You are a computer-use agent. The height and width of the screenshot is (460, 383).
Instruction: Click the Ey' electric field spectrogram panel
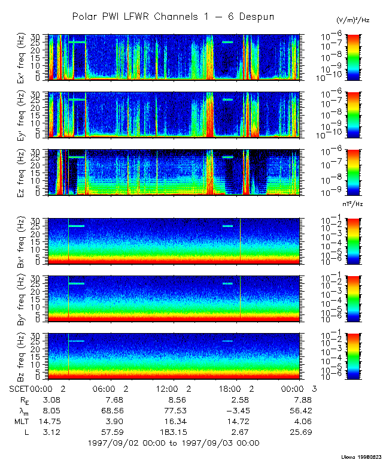point(174,114)
